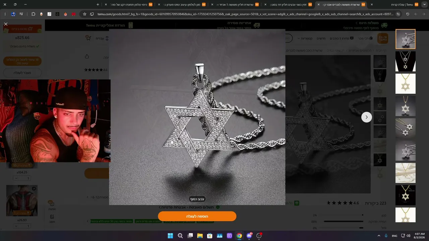429x241 pixels.
Task: Click the flame extension icon
Action: [65, 14]
